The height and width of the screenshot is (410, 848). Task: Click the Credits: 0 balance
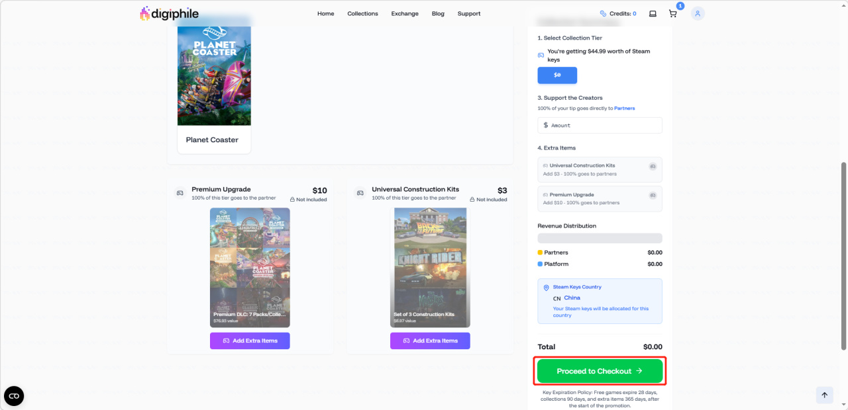click(x=623, y=13)
